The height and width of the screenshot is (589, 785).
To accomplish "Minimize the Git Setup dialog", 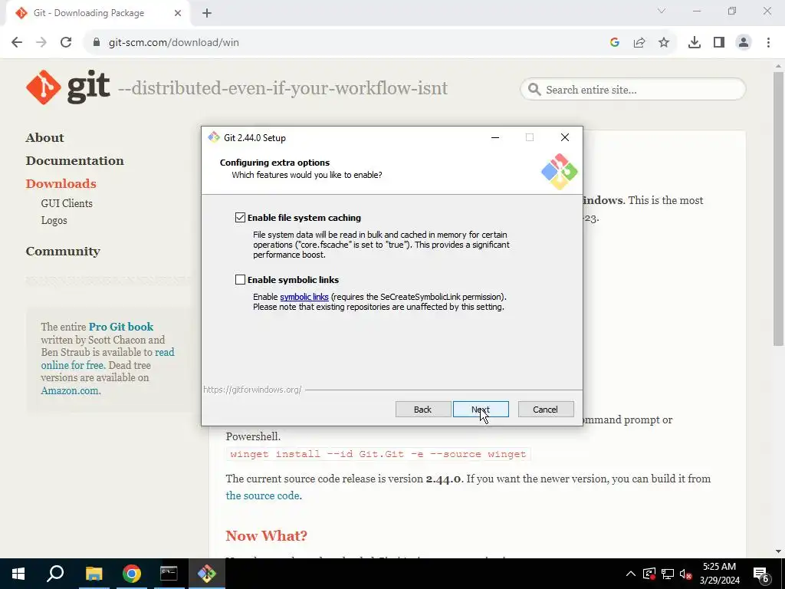I will pos(495,137).
